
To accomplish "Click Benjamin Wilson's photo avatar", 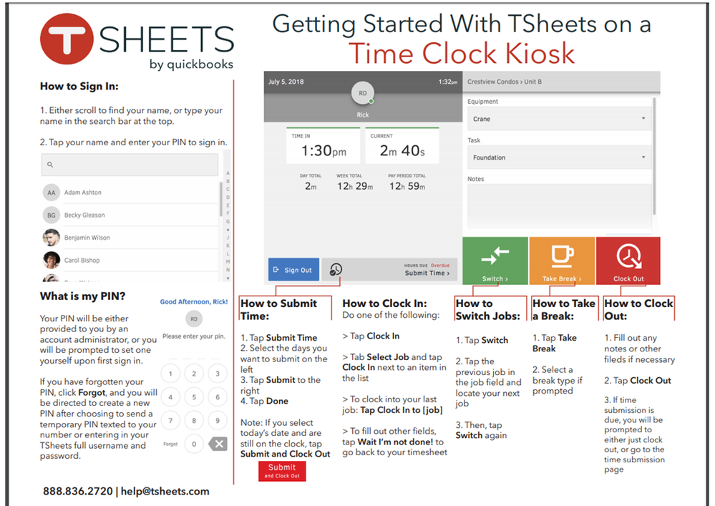I will pyautogui.click(x=52, y=238).
